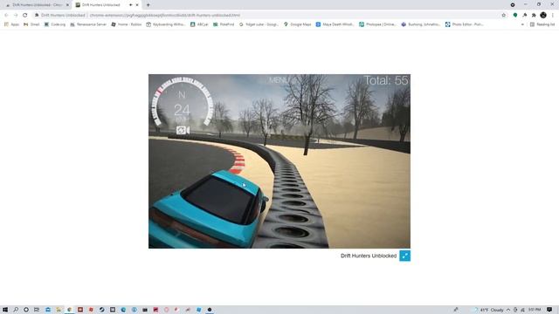The width and height of the screenshot is (559, 314).
Task: Open the Home - Roblox bookmark
Action: pos(126,24)
